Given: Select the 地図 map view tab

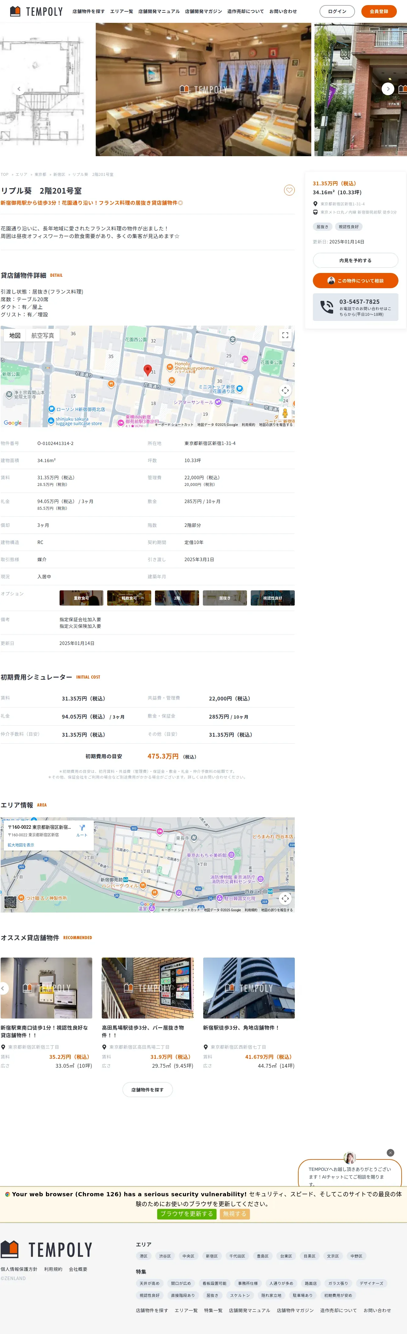Looking at the screenshot, I should click(15, 335).
